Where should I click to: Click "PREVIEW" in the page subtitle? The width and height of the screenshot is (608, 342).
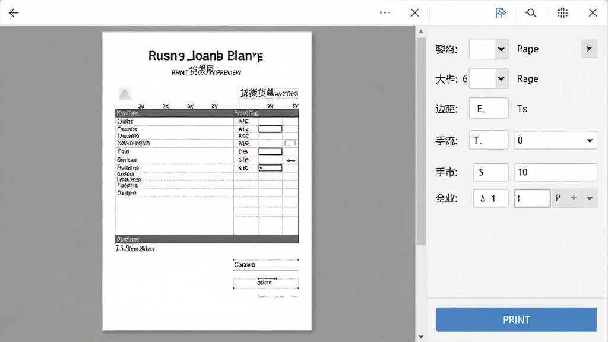pyautogui.click(x=229, y=72)
